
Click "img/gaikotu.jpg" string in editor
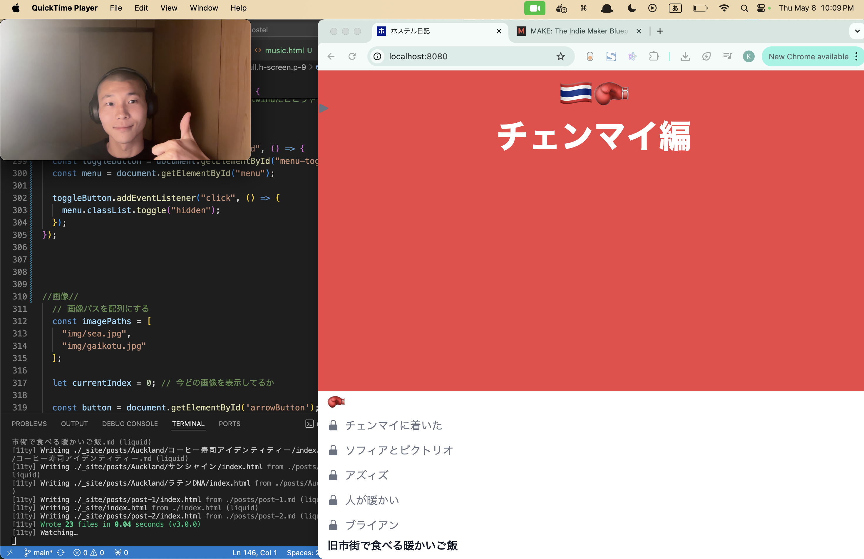[104, 346]
